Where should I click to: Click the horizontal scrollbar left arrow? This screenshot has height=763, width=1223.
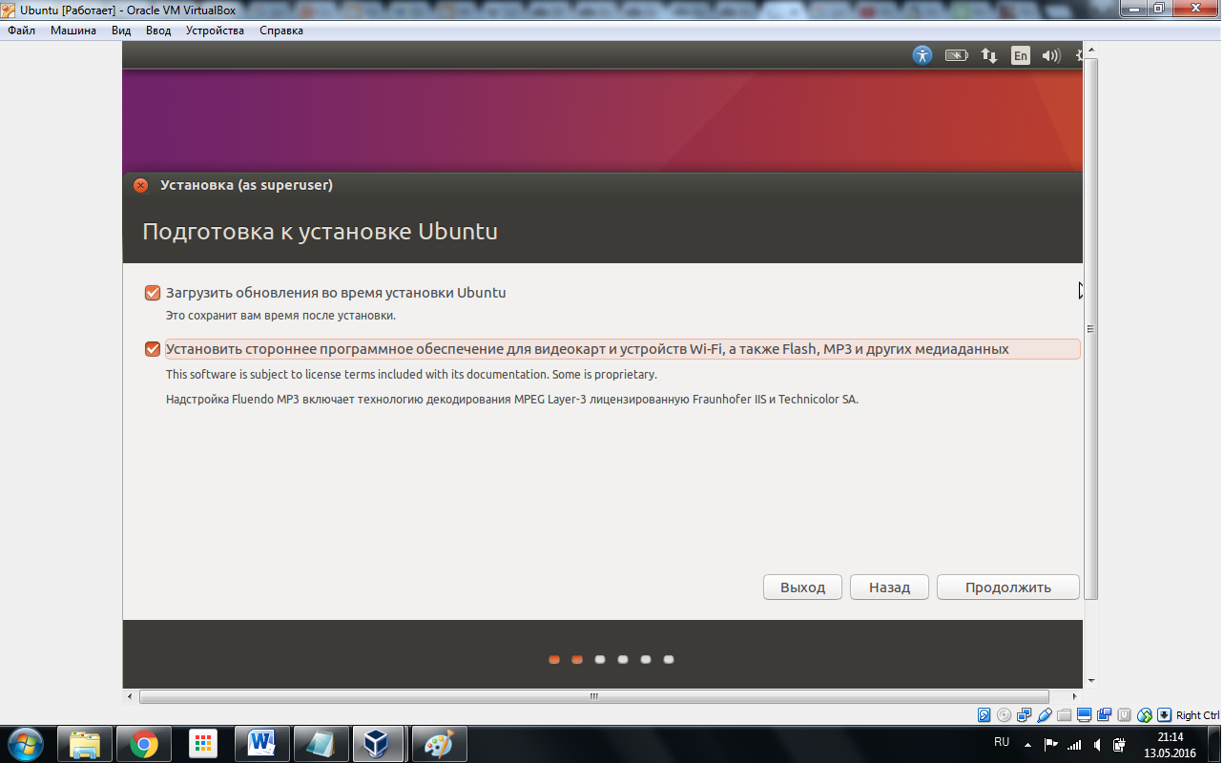(x=131, y=697)
